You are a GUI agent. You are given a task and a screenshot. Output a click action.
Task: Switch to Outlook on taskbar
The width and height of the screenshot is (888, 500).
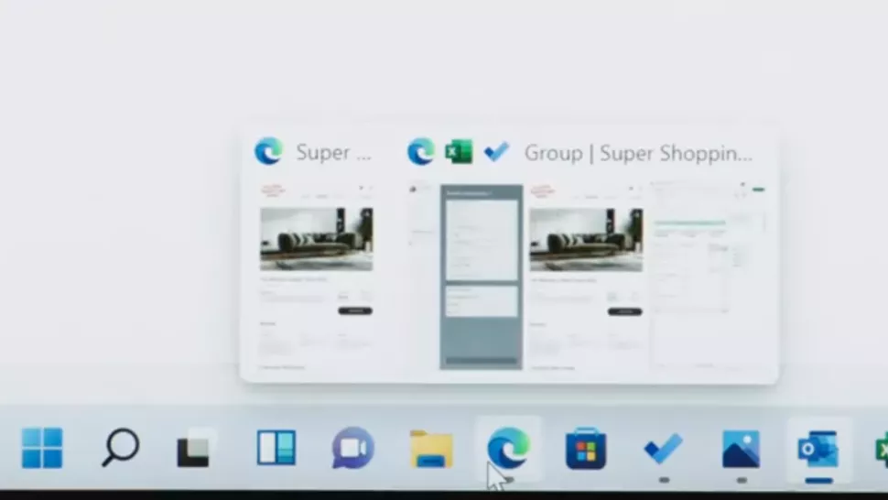(x=818, y=449)
